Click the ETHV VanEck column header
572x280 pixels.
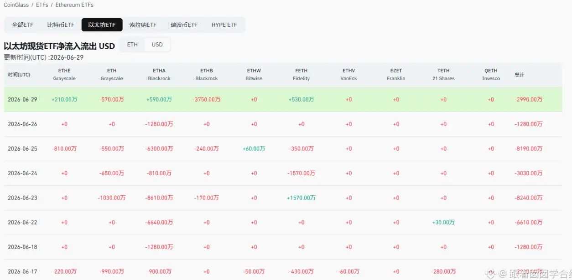[349, 75]
